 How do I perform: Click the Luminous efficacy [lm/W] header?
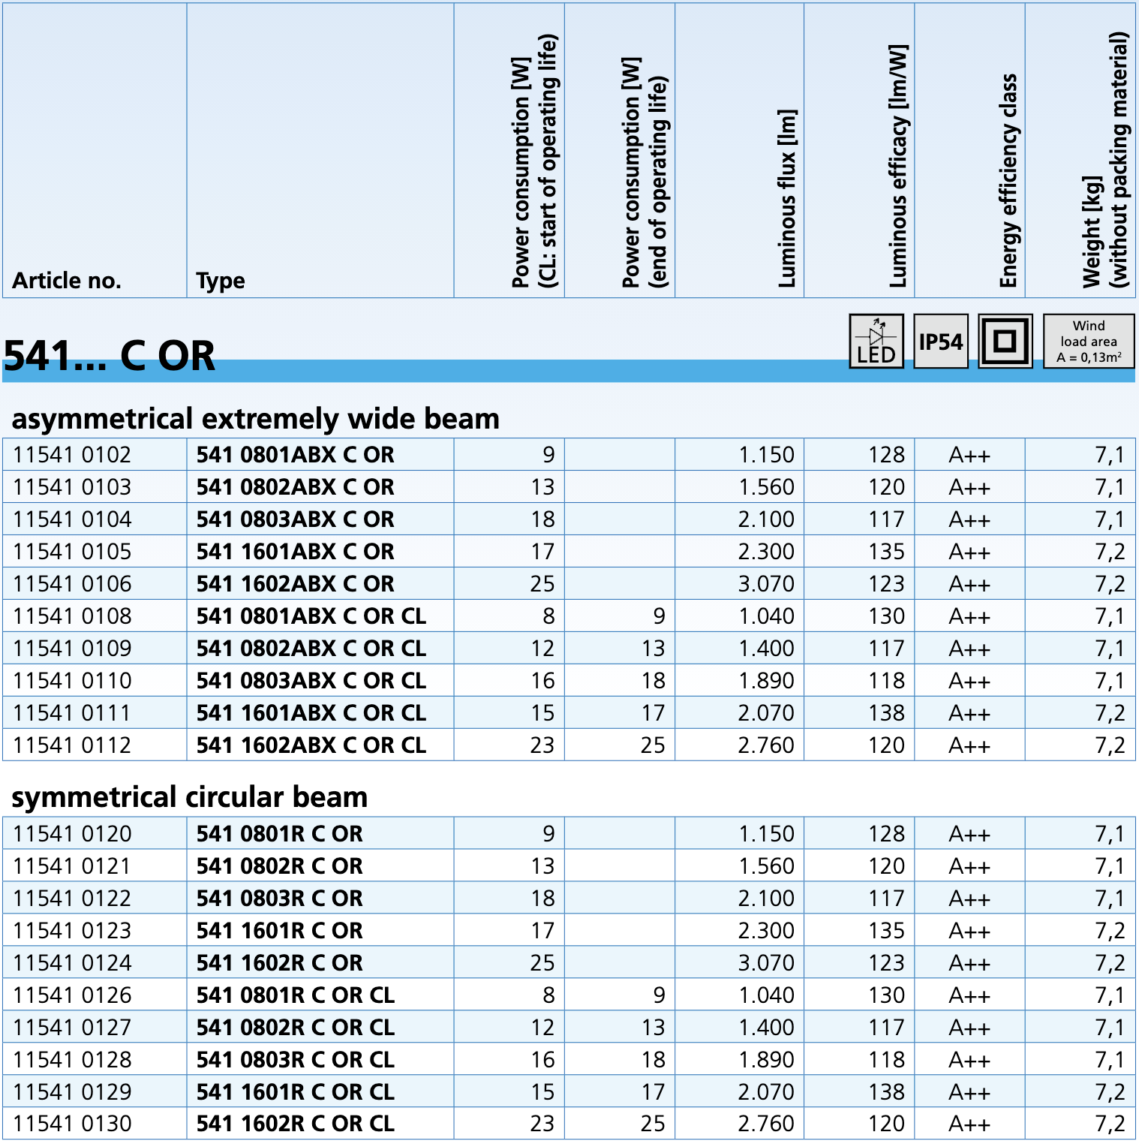click(898, 166)
